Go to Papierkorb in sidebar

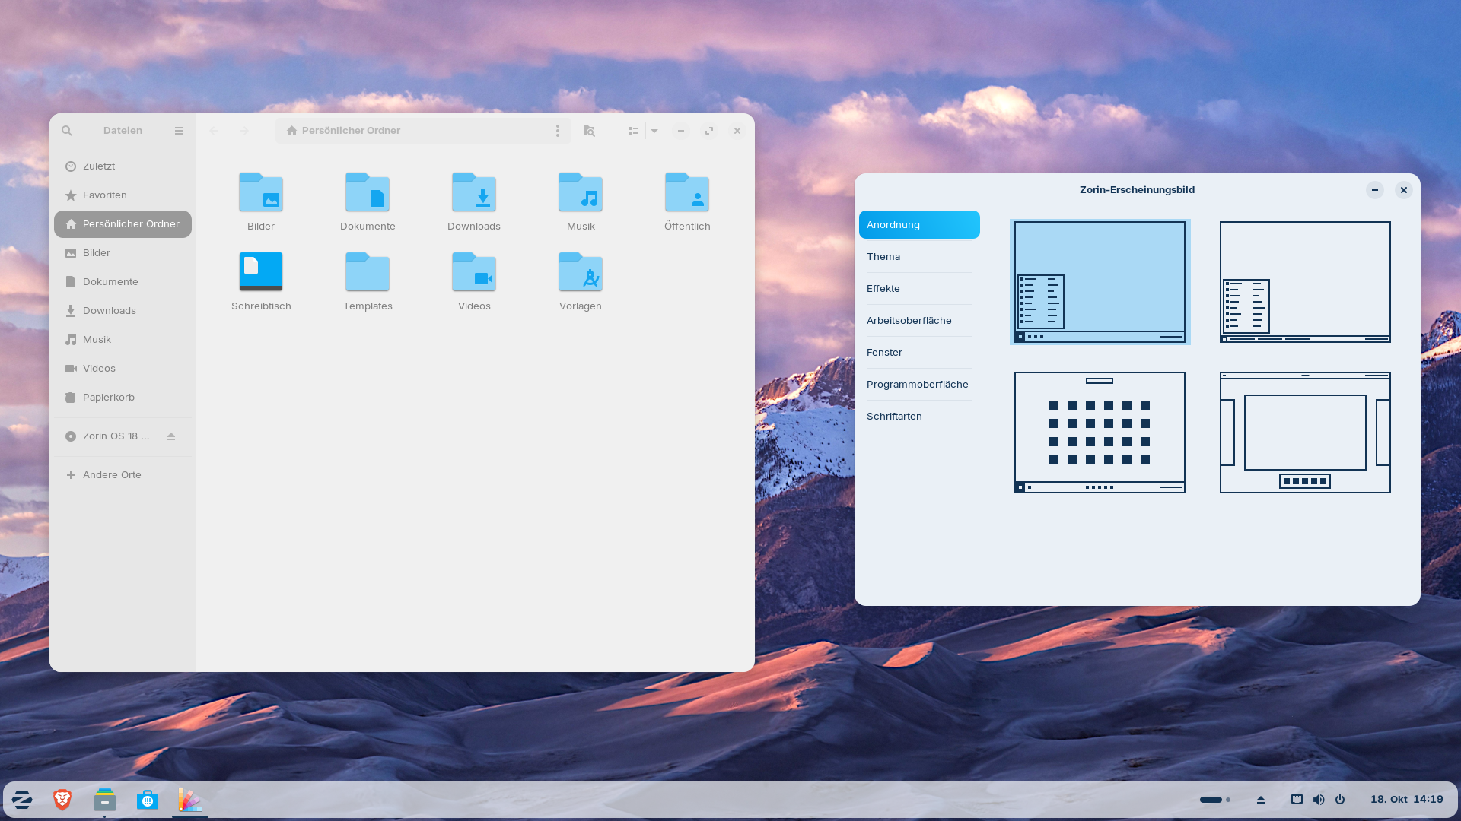click(x=109, y=398)
